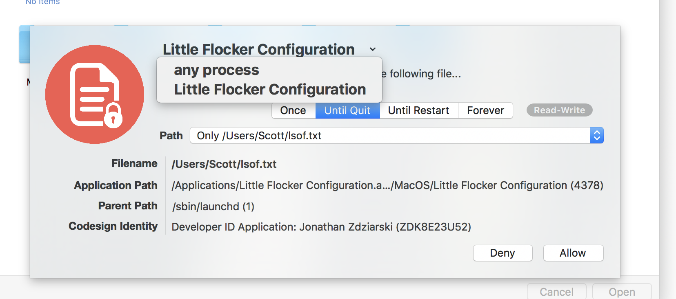Click the Parent Path label
This screenshot has height=299, width=676.
tap(128, 206)
